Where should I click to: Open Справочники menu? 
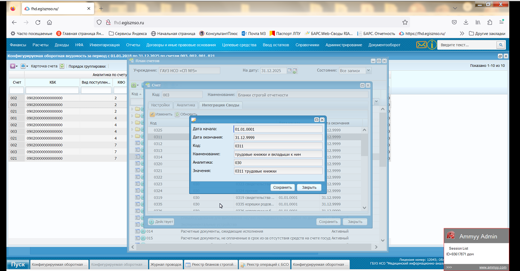[x=307, y=45]
